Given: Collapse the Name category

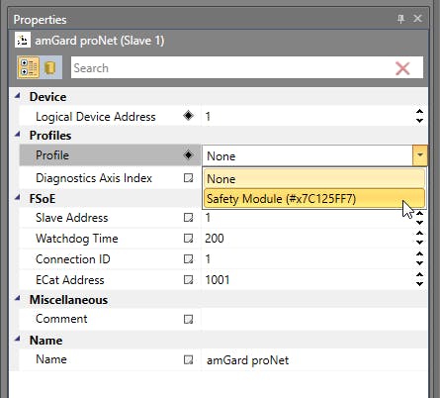Looking at the screenshot, I should coord(18,339).
